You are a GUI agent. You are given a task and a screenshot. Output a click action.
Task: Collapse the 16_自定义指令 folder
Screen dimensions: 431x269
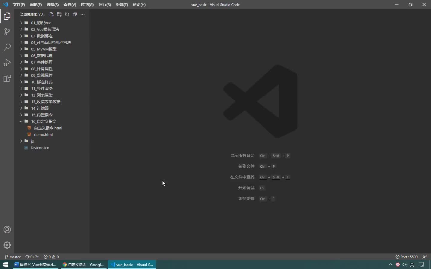52,121
